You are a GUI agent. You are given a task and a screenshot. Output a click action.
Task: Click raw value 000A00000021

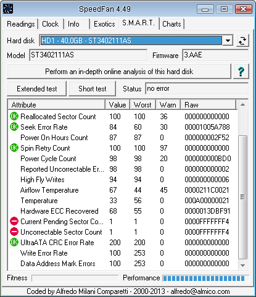[207, 201]
